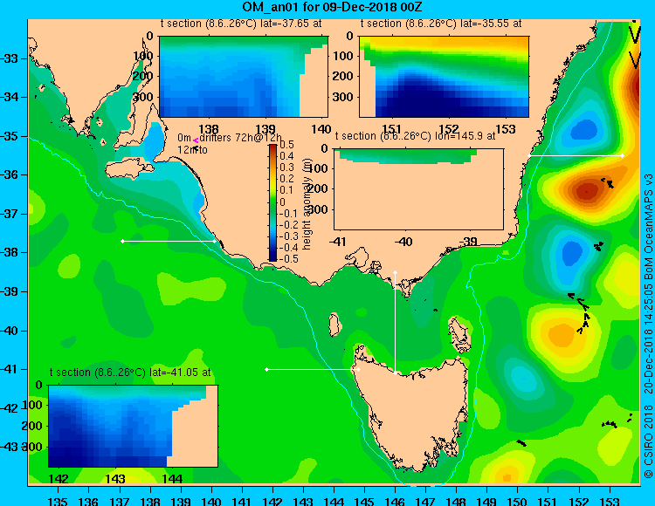This screenshot has width=655, height=506.
Task: Click '152' on the lat=-35.55 inset axis
Action: 449,129
